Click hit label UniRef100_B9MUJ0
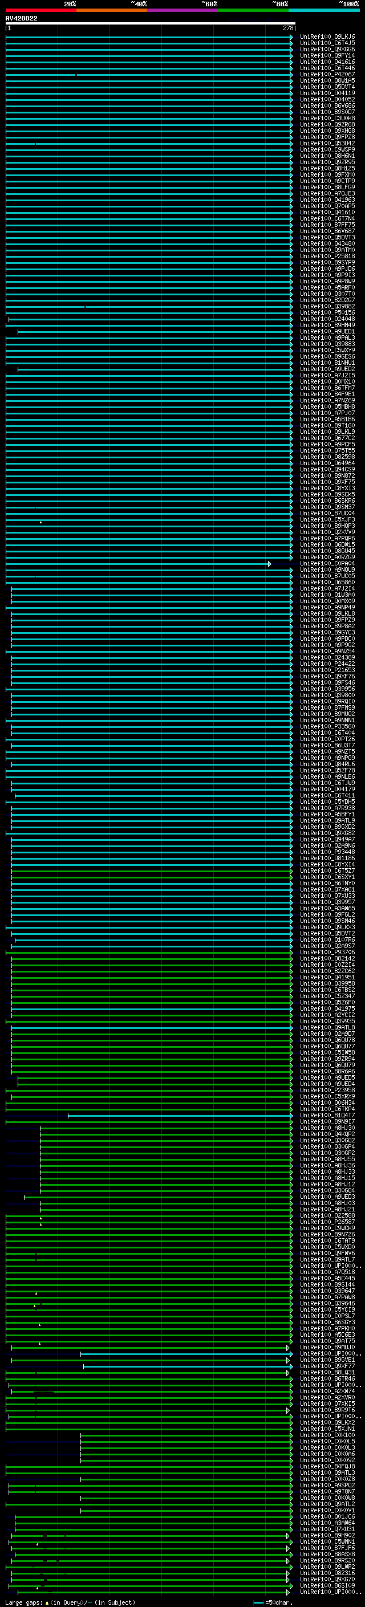The height and width of the screenshot is (1607, 365). point(327,1347)
